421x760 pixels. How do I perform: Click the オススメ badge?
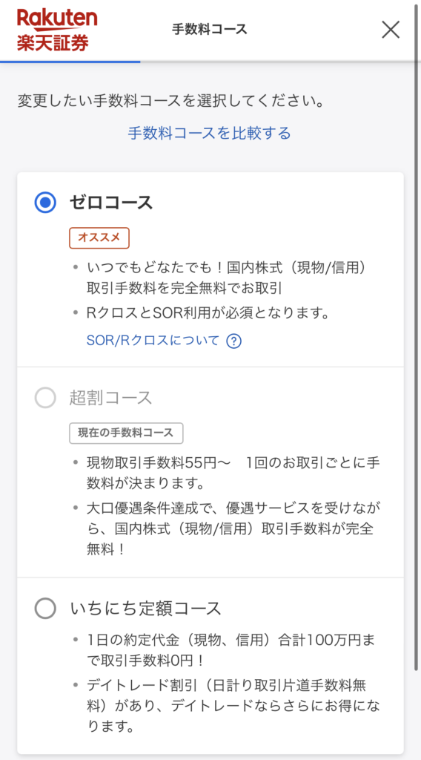99,238
